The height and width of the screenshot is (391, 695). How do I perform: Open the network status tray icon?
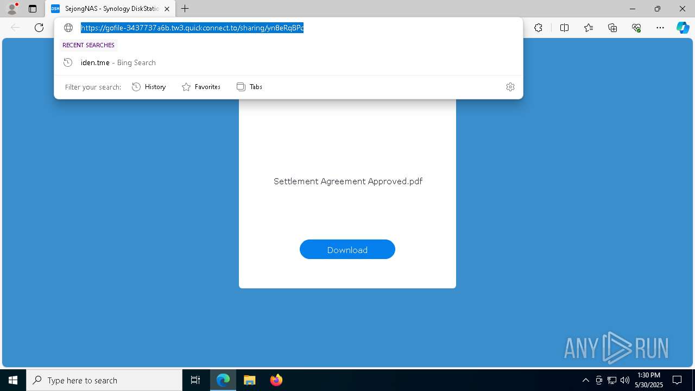pyautogui.click(x=612, y=380)
